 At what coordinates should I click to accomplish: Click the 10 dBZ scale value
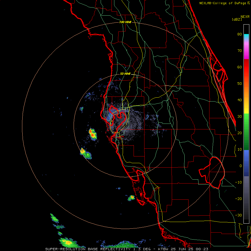[240, 149]
